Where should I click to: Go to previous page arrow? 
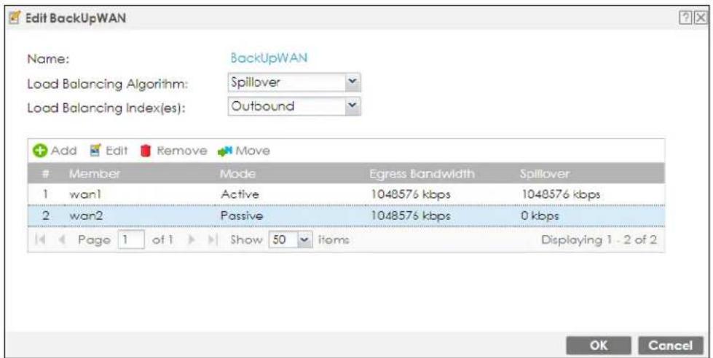pyautogui.click(x=62, y=239)
